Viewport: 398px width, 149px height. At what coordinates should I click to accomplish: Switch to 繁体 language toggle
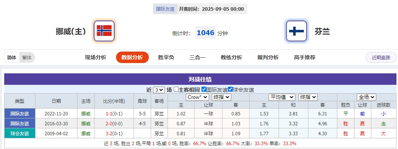point(27,57)
